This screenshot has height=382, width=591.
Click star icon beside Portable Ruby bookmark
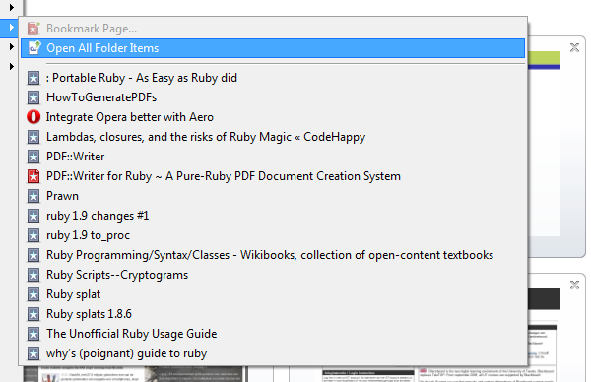(x=33, y=78)
